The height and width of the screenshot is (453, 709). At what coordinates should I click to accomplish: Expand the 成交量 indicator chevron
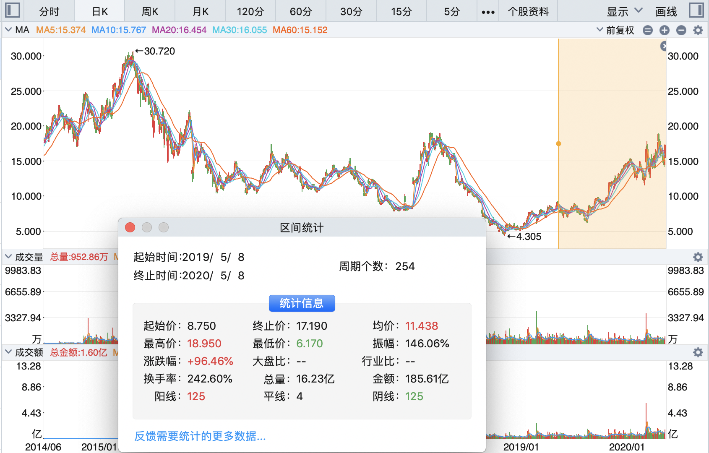point(8,257)
